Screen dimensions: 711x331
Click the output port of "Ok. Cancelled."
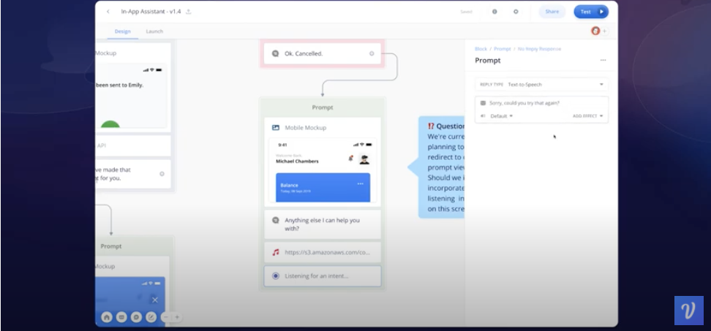(372, 53)
